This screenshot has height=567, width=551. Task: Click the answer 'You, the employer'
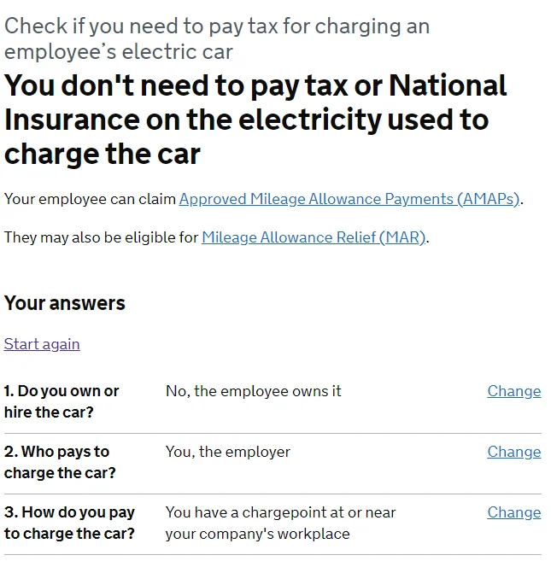(x=228, y=452)
